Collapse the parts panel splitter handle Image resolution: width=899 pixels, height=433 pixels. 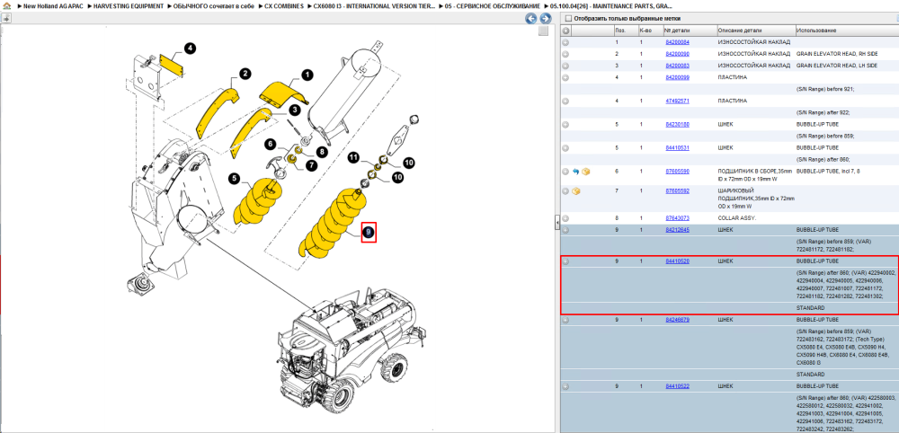click(557, 222)
